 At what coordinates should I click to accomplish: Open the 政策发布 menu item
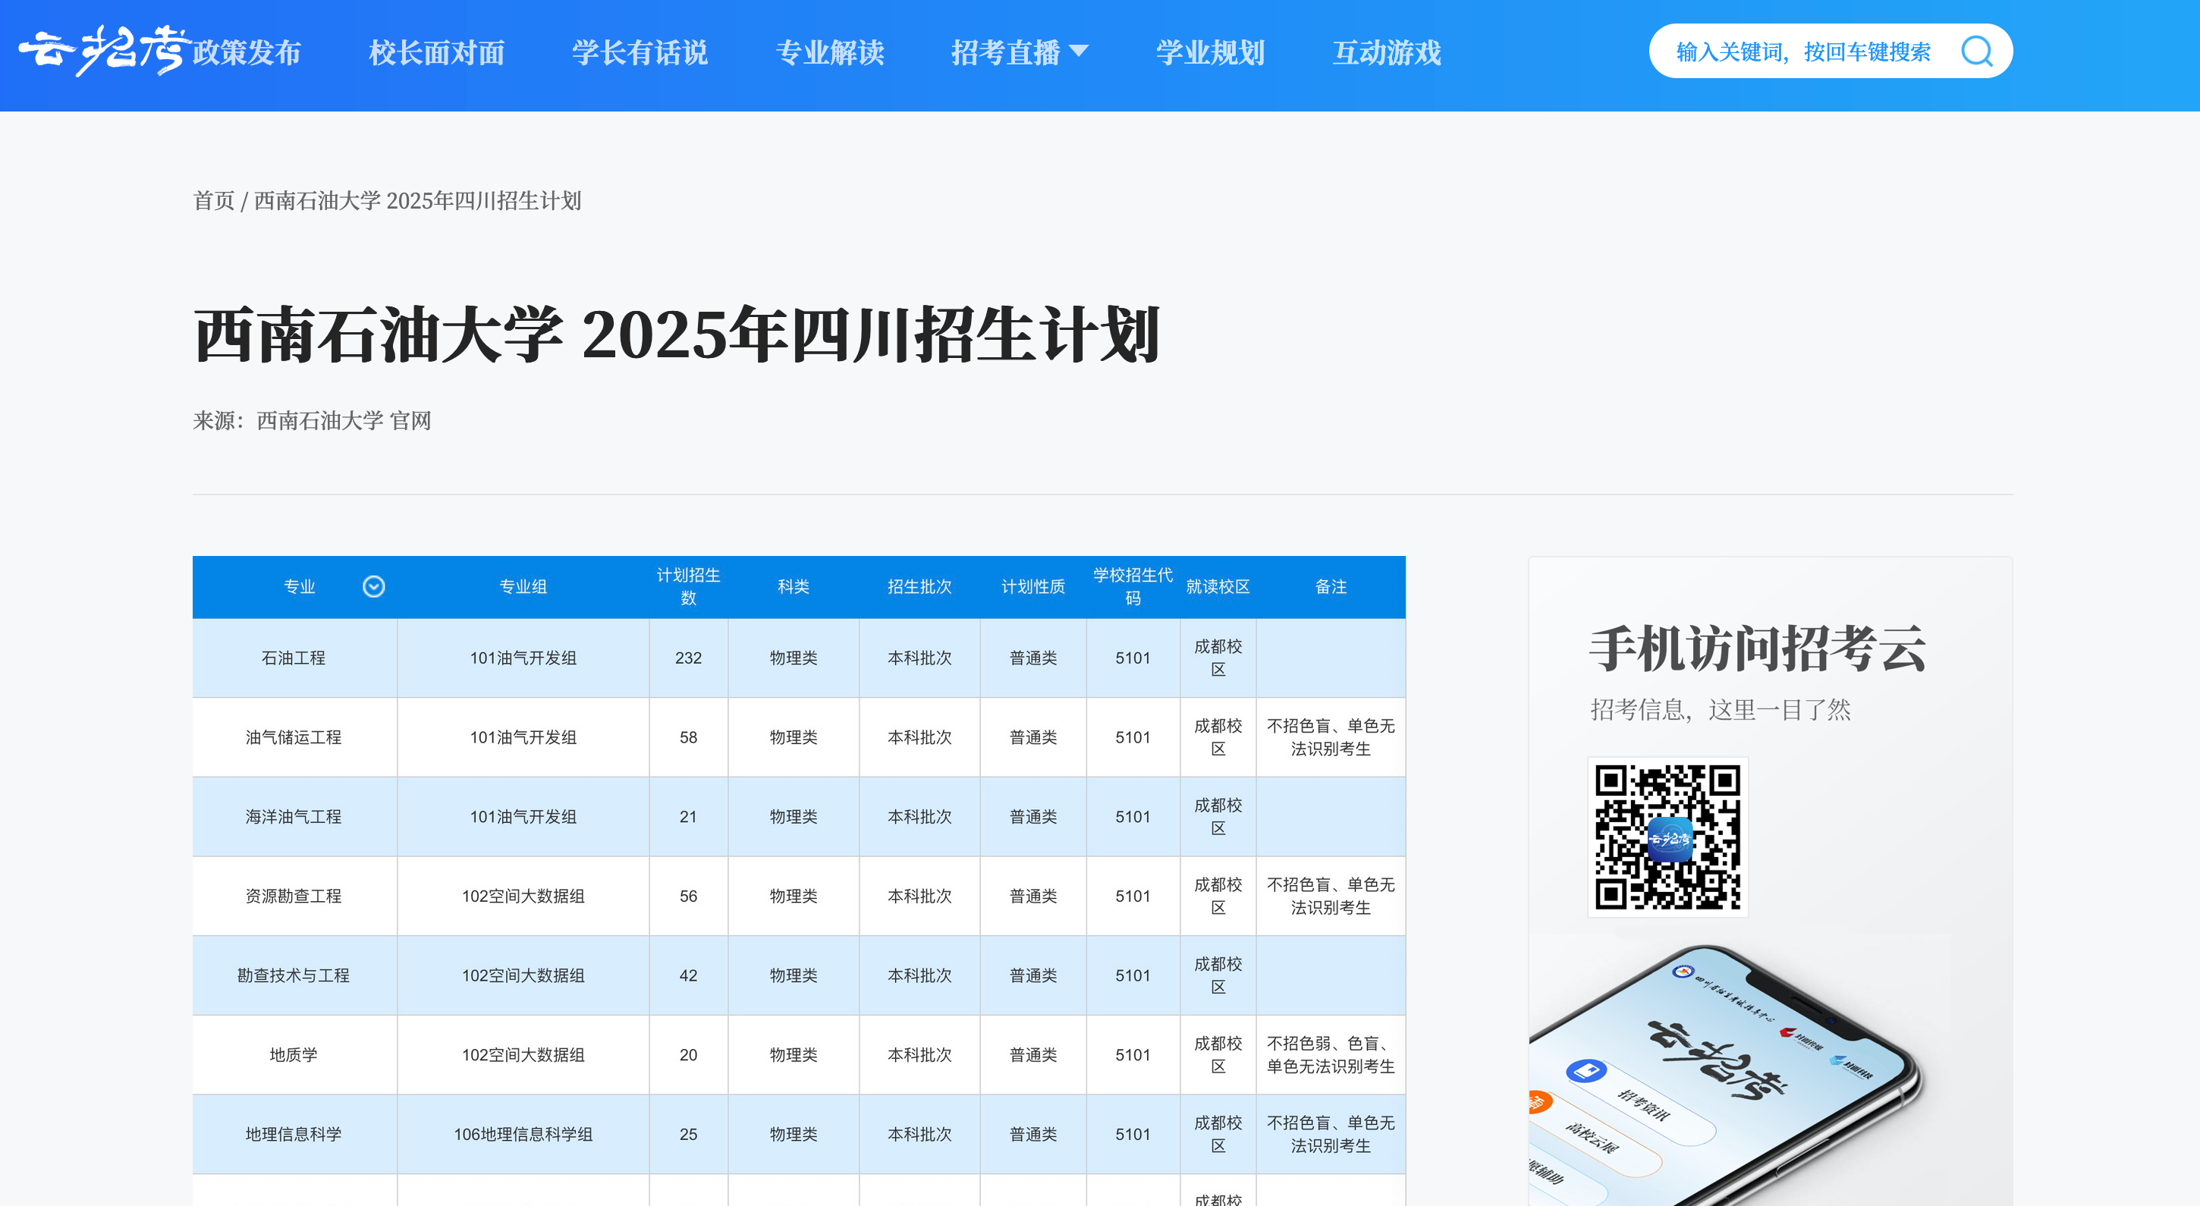click(247, 53)
